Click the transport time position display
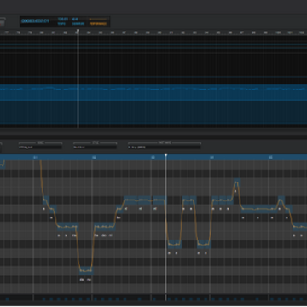This screenshot has width=307, height=307. 35,21
